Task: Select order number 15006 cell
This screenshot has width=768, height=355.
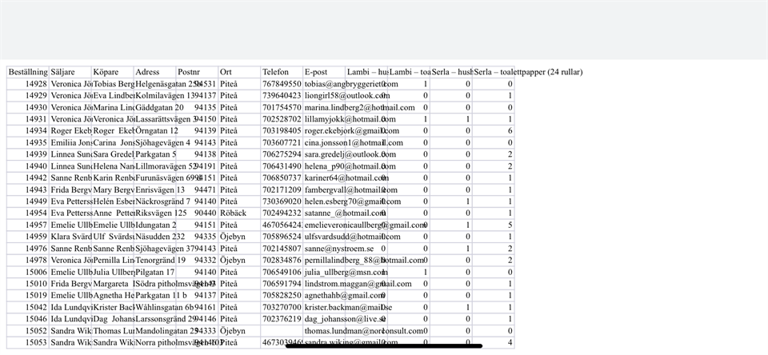Action: (x=35, y=272)
